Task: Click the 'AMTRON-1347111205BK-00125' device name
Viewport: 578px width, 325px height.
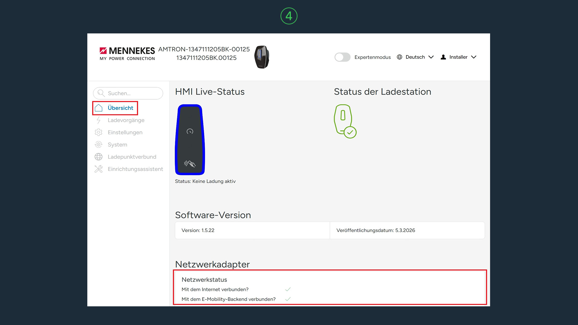Action: [x=204, y=49]
